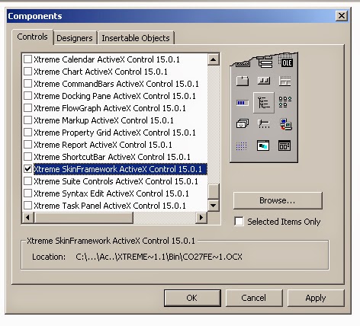The image size is (360, 326).
Task: Select 'Xtreme Task Panel ActiveX Control 15.0.1' text
Action: (110, 206)
